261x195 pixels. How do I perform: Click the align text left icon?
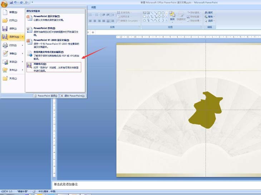tap(90, 21)
